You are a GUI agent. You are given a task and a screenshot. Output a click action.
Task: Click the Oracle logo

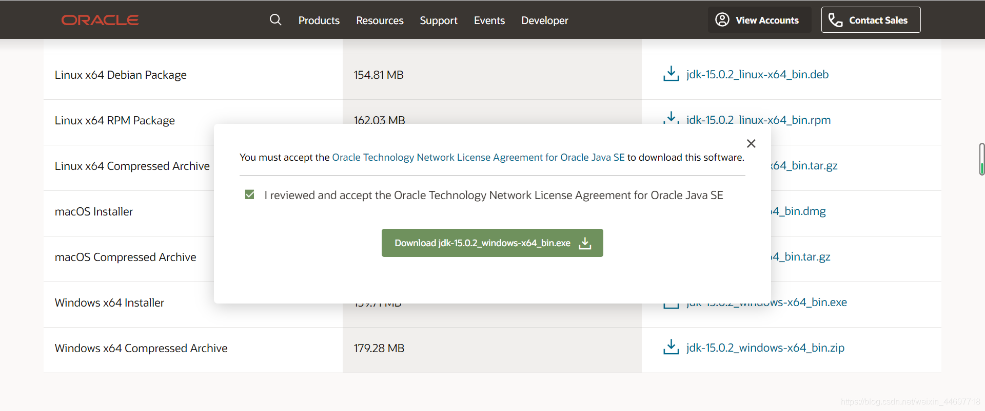100,20
